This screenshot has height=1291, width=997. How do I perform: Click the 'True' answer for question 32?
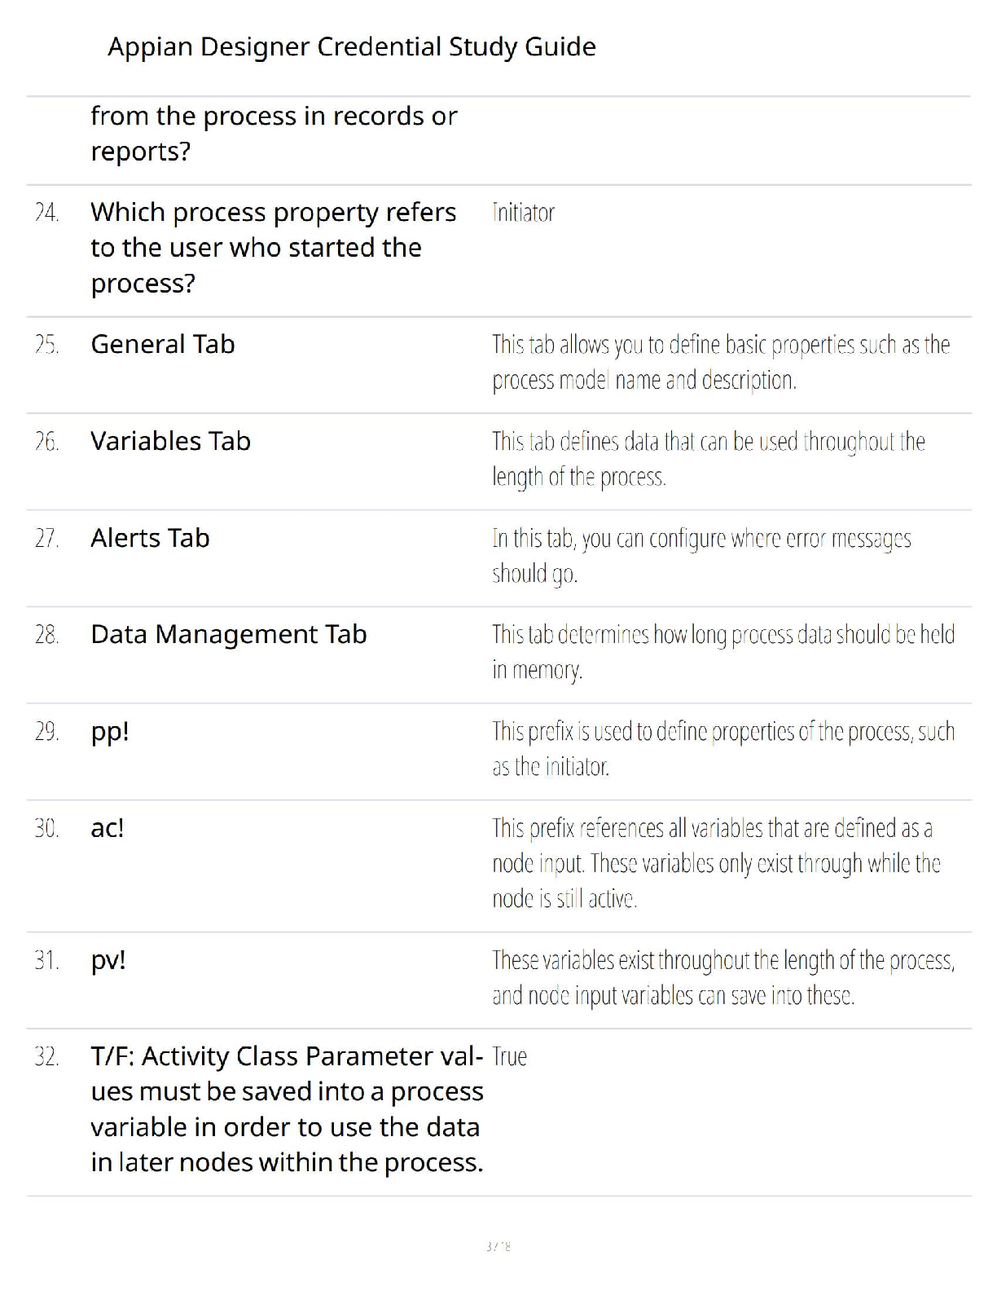(510, 1057)
